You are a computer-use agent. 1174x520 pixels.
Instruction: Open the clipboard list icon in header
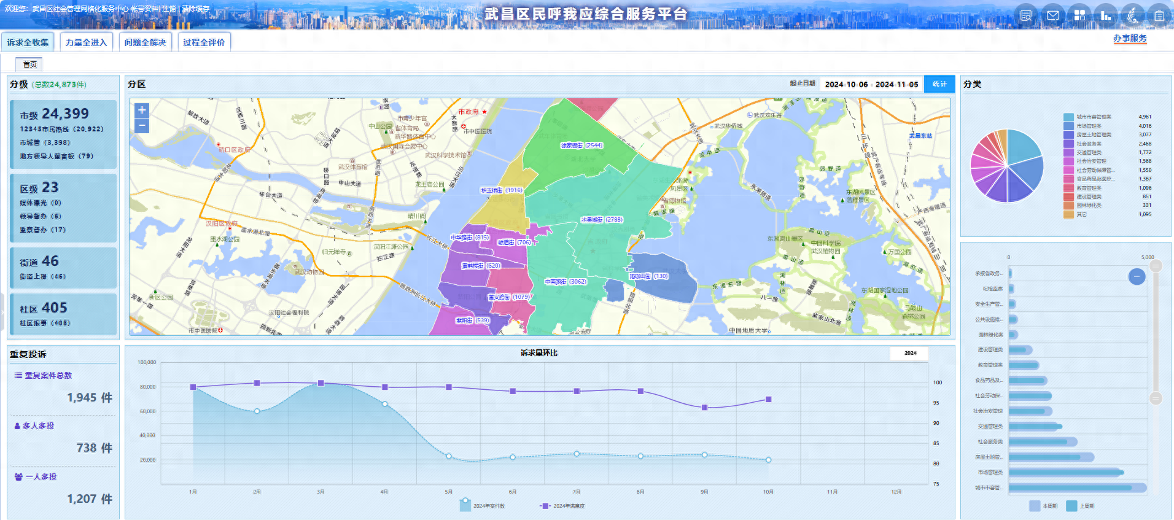tap(1159, 15)
